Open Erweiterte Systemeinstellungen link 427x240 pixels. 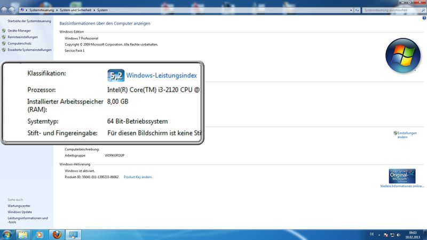[x=29, y=50]
